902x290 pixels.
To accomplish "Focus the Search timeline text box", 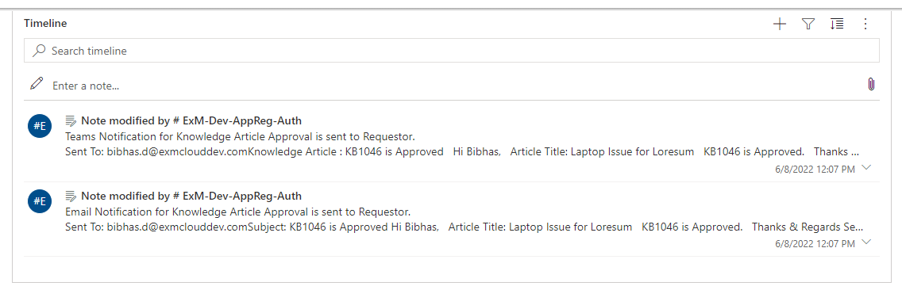I will pyautogui.click(x=452, y=51).
